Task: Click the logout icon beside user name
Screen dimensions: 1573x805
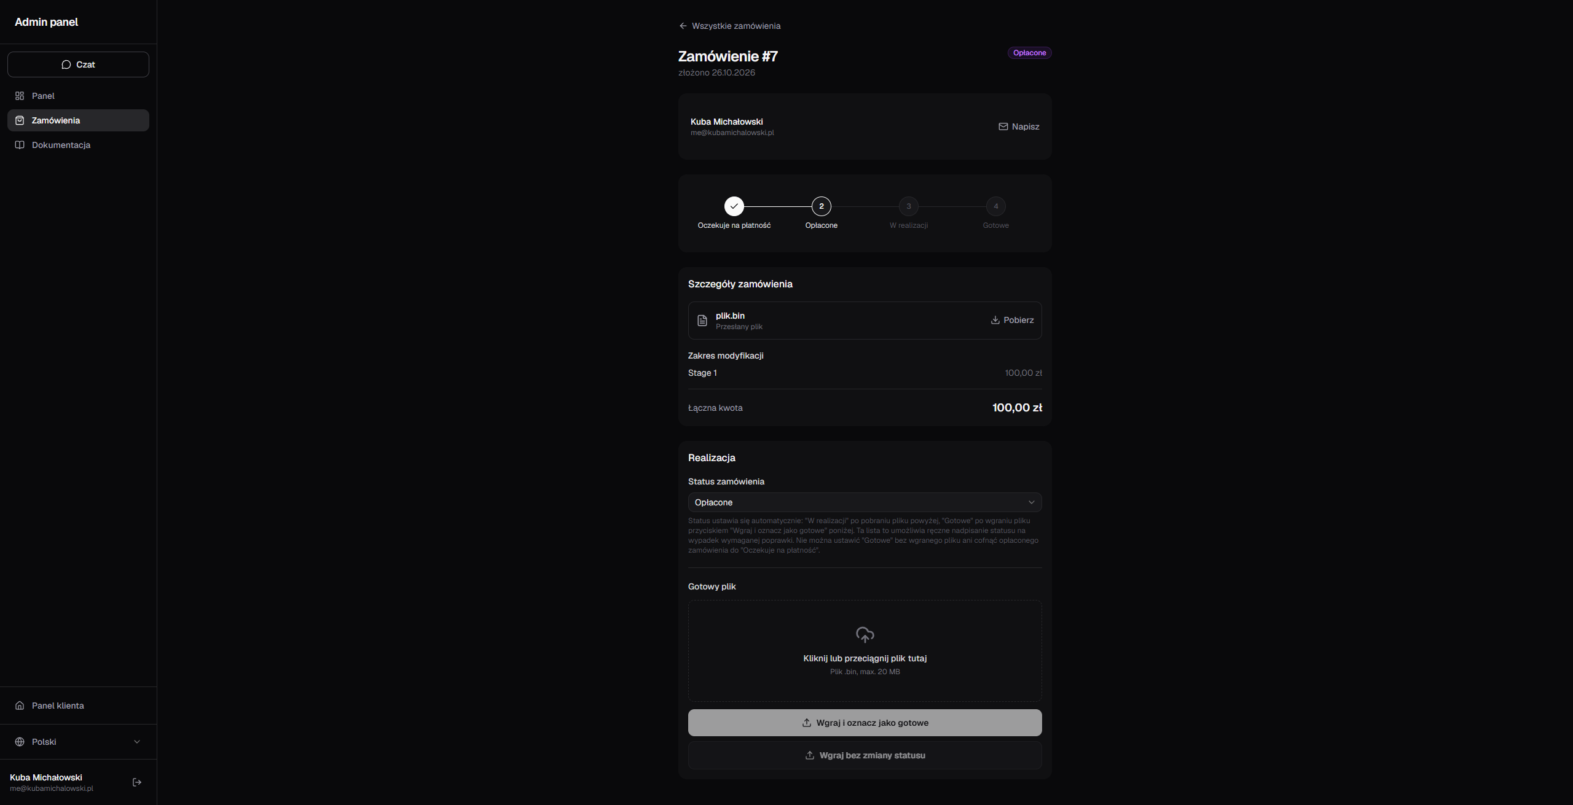Action: 137,782
